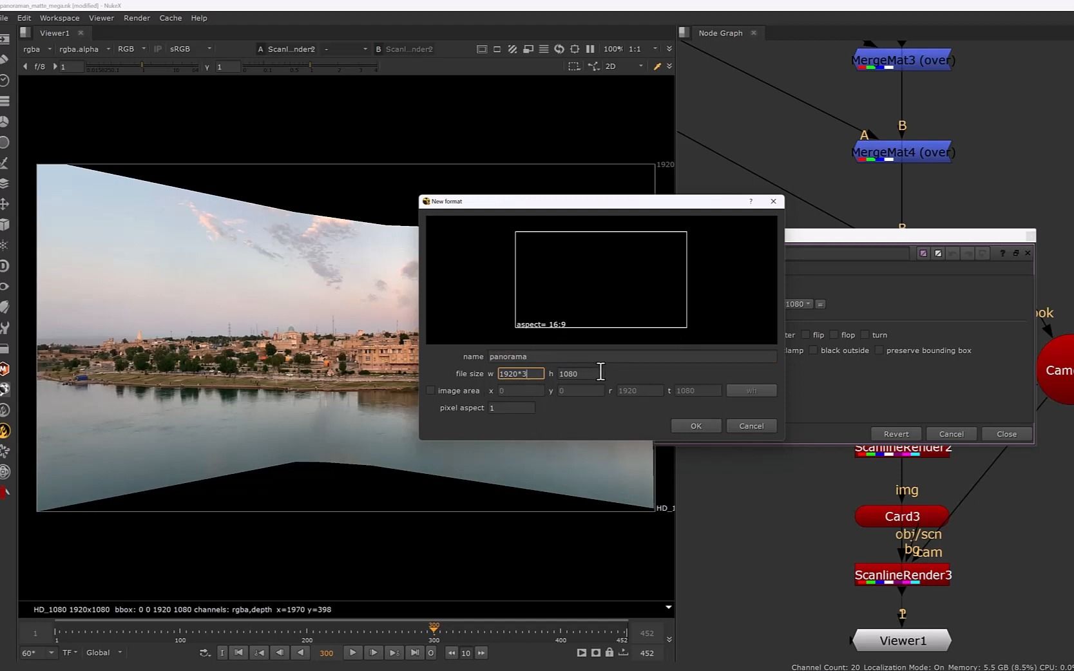Check the flop checkbox in properties

coord(834,335)
